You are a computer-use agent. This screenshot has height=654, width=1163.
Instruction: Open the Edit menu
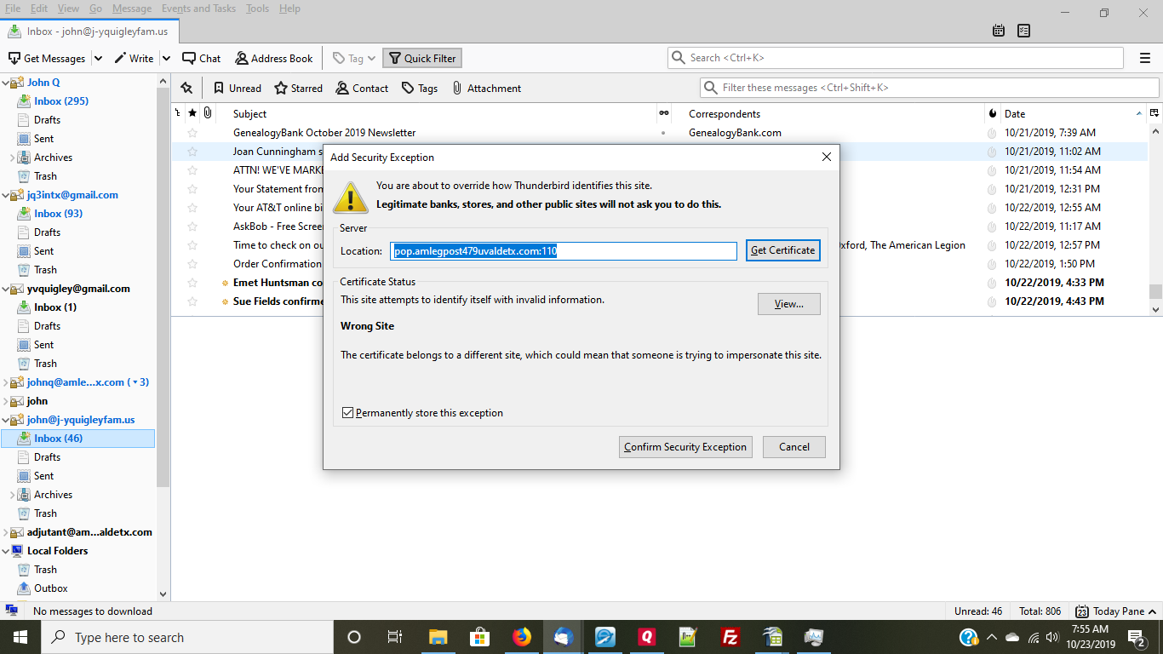[x=39, y=9]
